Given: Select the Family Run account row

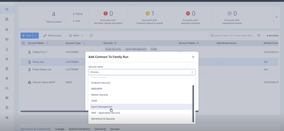Looking at the screenshot, I should pos(149,62).
